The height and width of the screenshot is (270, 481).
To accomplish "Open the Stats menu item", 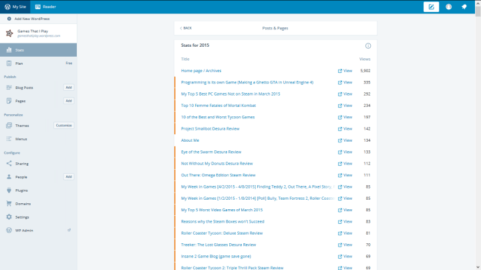I will pos(38,49).
